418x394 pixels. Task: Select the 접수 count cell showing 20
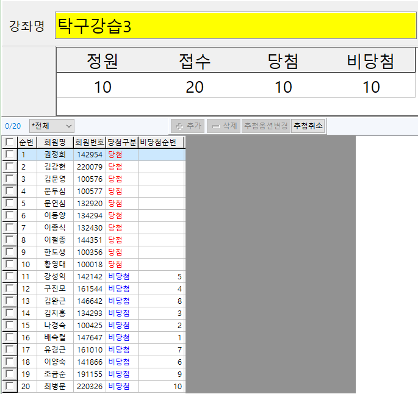click(x=195, y=87)
